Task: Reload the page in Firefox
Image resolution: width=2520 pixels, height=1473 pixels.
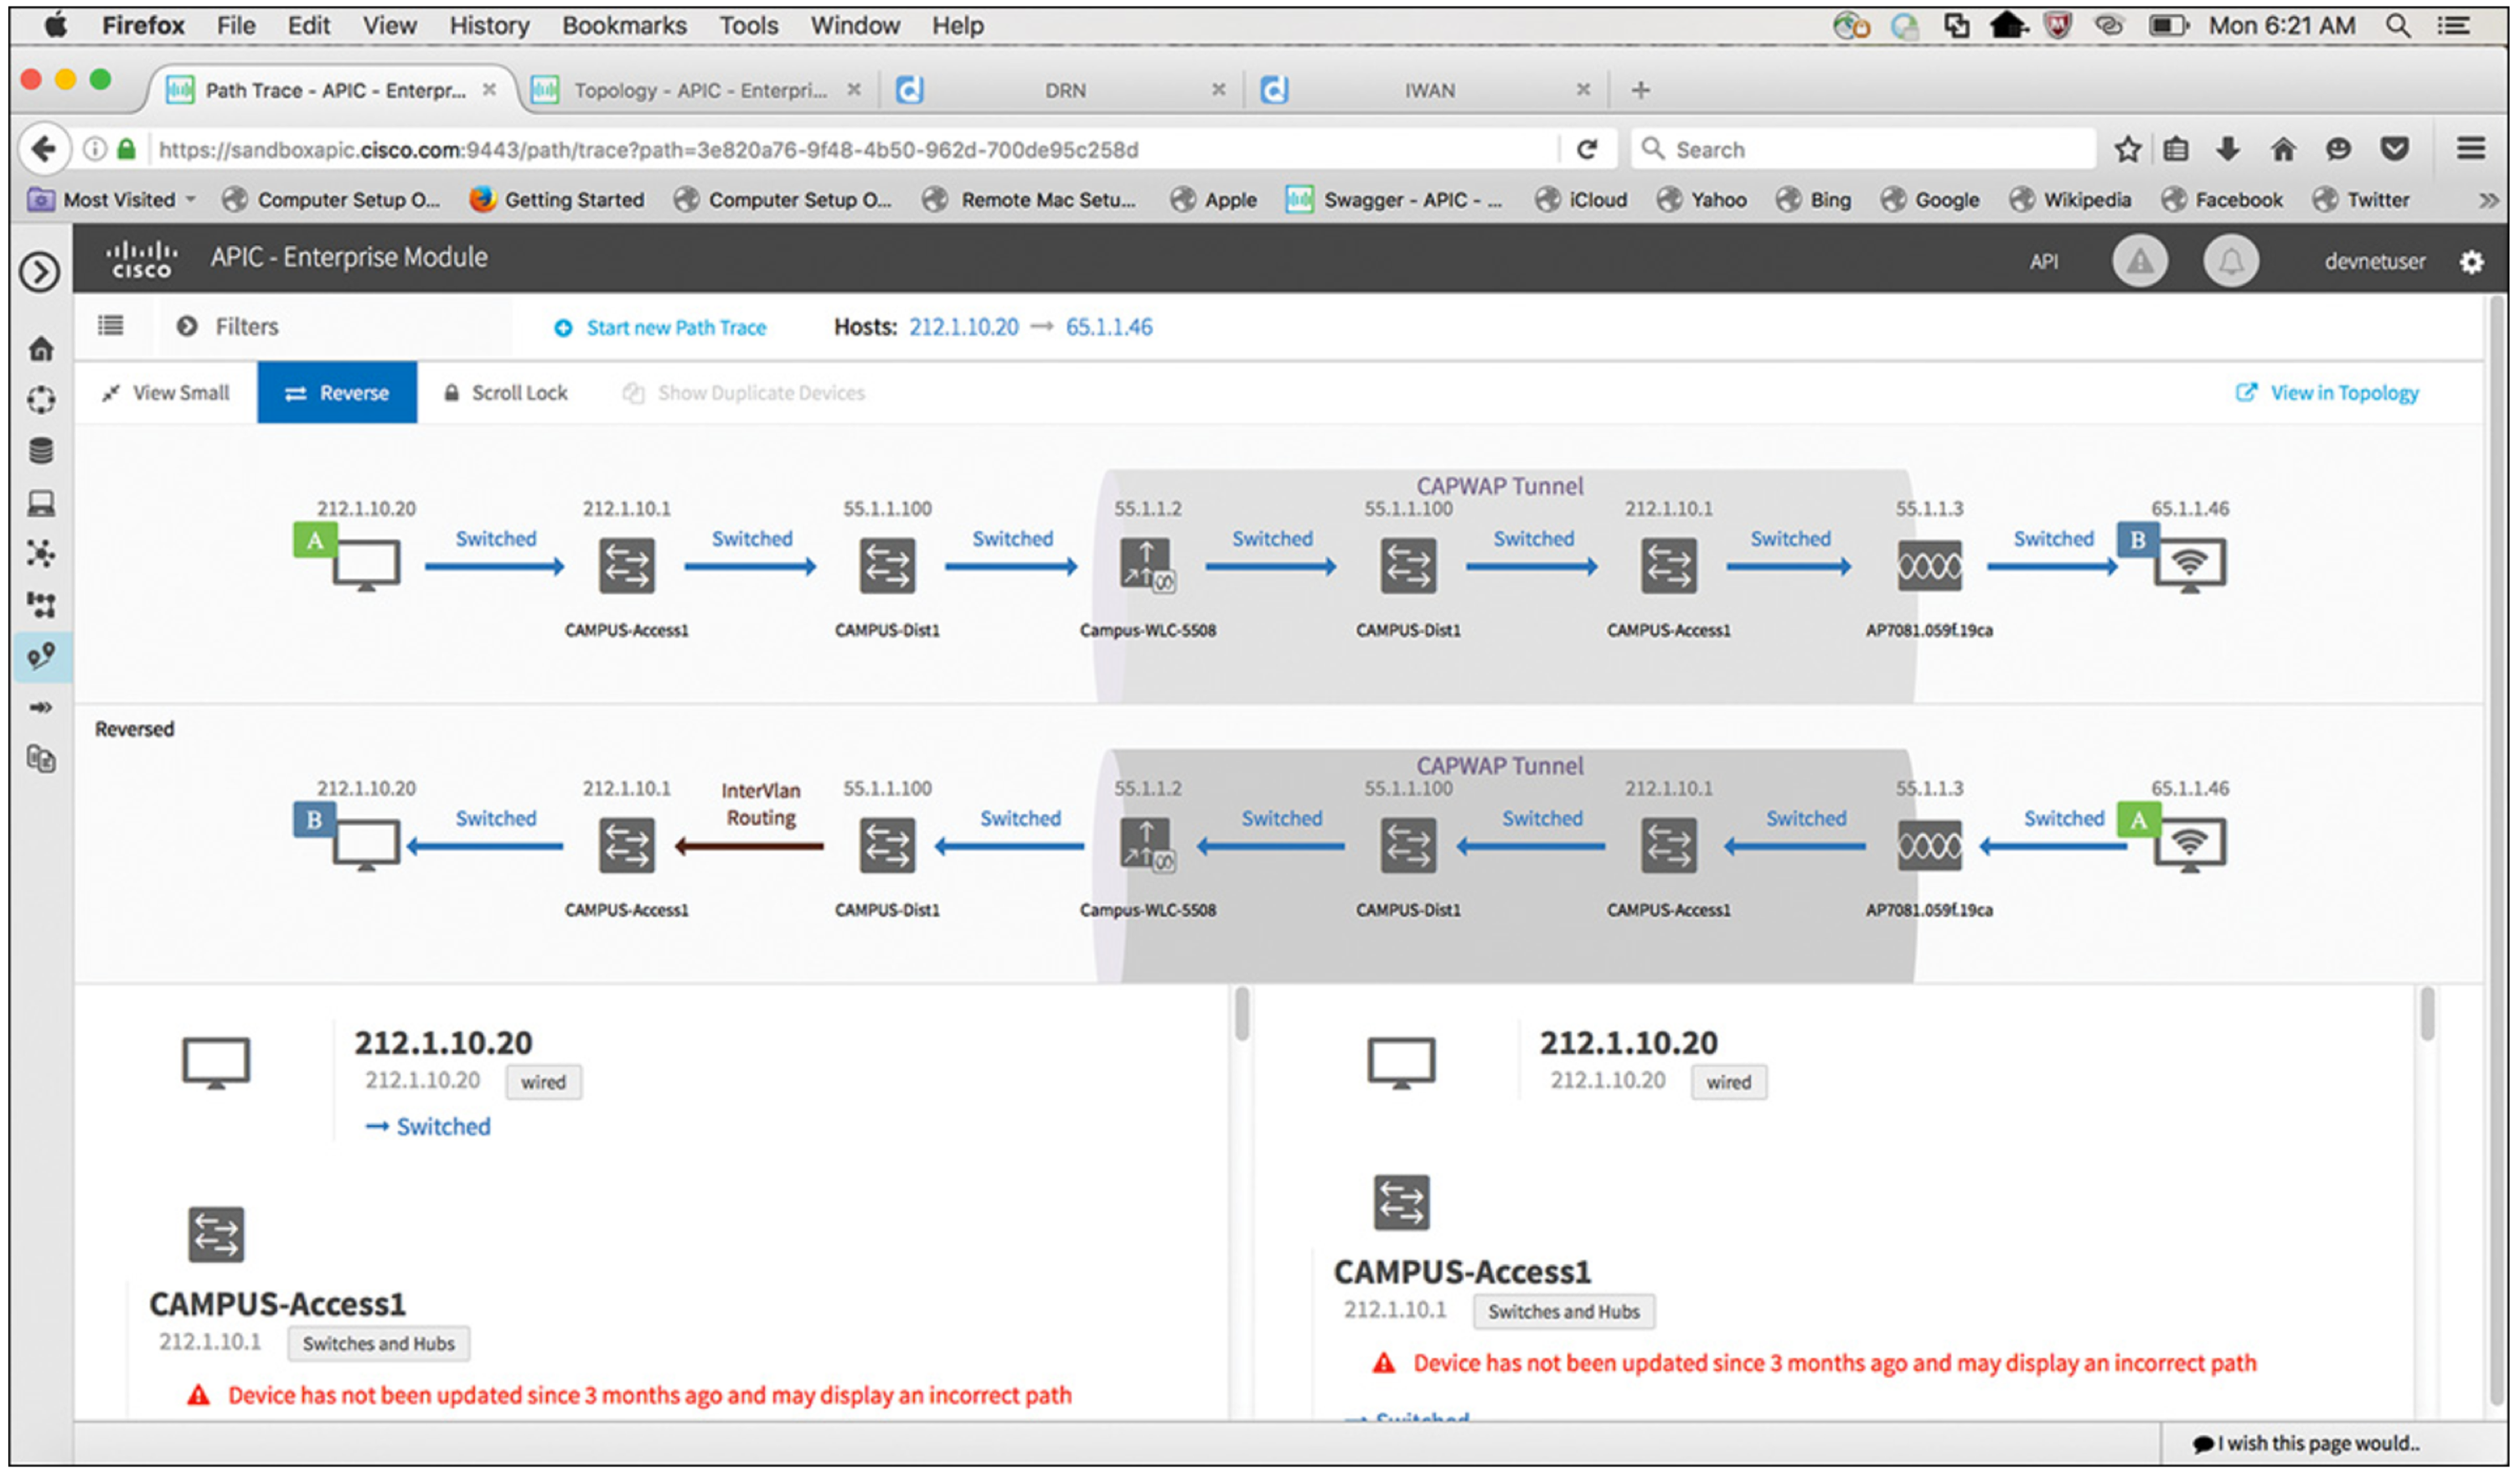Action: [x=1585, y=149]
